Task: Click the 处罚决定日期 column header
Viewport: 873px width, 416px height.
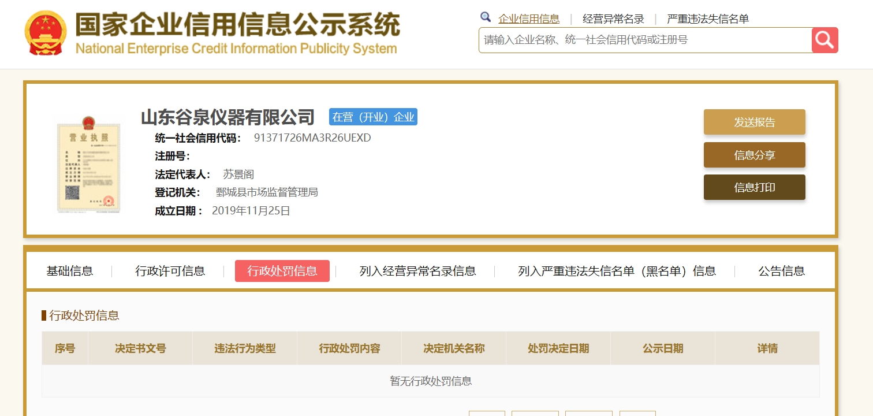Action: click(x=558, y=348)
